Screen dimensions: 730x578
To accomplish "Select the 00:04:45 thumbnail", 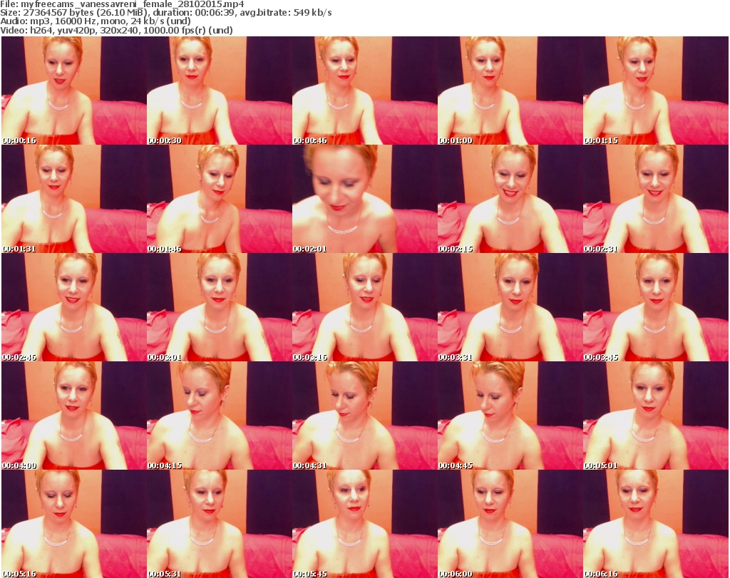I will [x=510, y=416].
